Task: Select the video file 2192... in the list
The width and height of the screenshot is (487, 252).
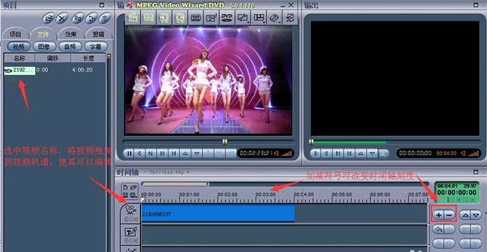Action: [x=19, y=70]
